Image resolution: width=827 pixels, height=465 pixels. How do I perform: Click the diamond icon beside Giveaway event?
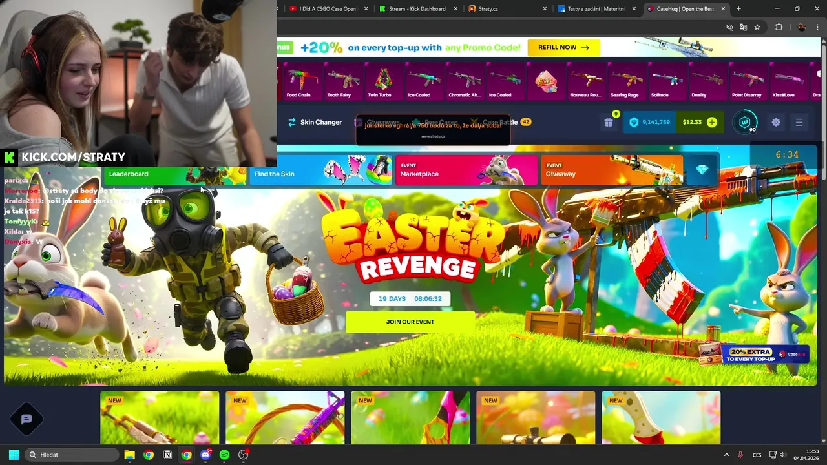(702, 170)
